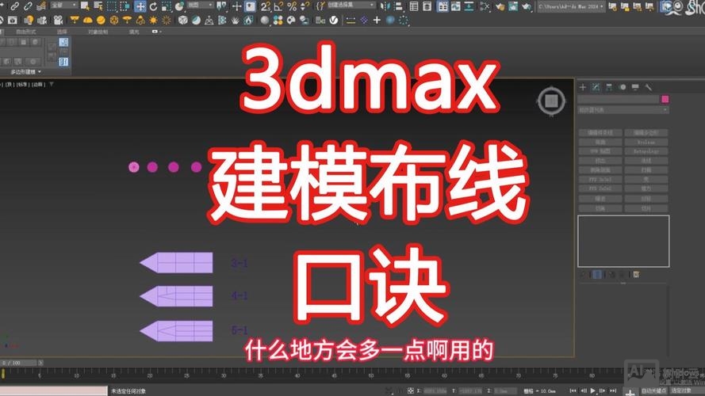
Task: Expand the 多边形建模 ribbon panel dropdown
Action: click(x=25, y=72)
